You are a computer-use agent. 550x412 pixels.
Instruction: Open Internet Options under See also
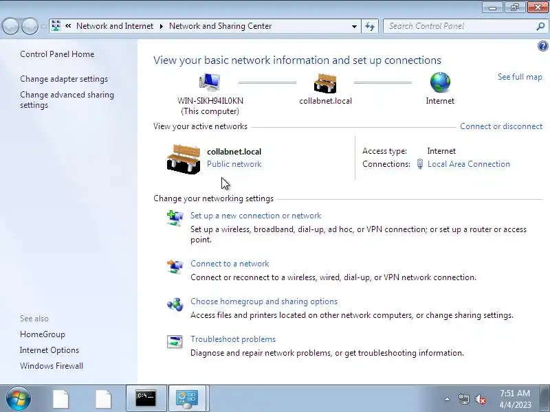(x=49, y=350)
